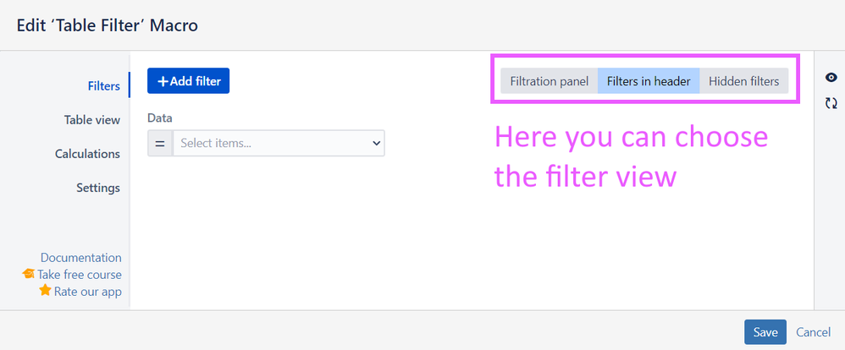Open the Take free course link
This screenshot has width=845, height=350.
[80, 274]
